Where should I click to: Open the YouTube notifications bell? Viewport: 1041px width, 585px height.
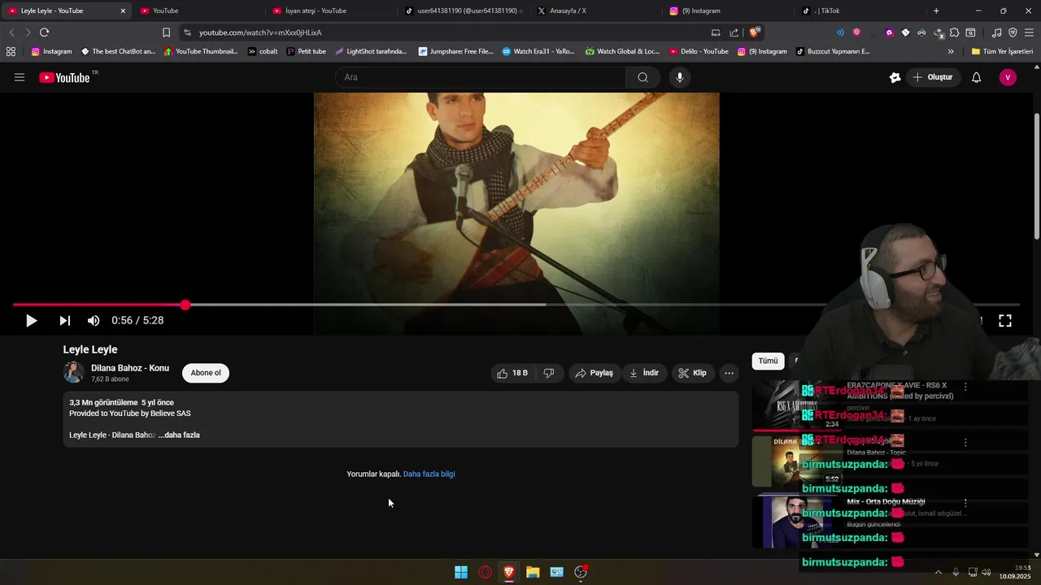[977, 77]
